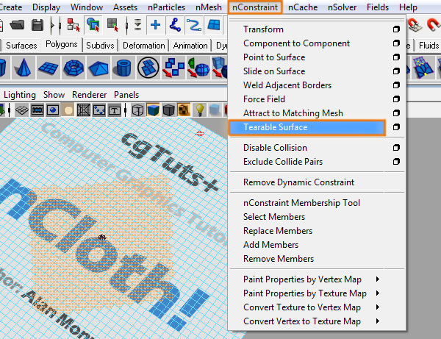Open nConstraint Membership Tool
Screen dimensions: 441x339
301,203
